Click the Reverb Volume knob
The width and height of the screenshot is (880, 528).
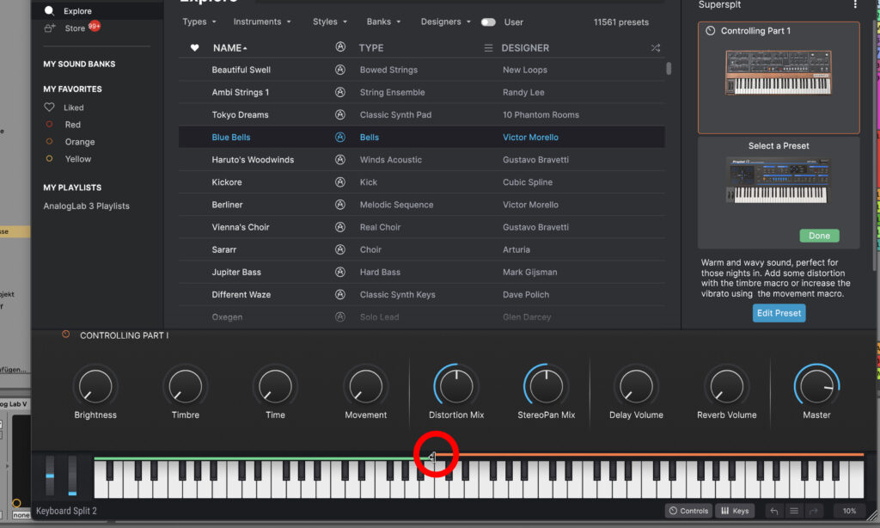(727, 386)
